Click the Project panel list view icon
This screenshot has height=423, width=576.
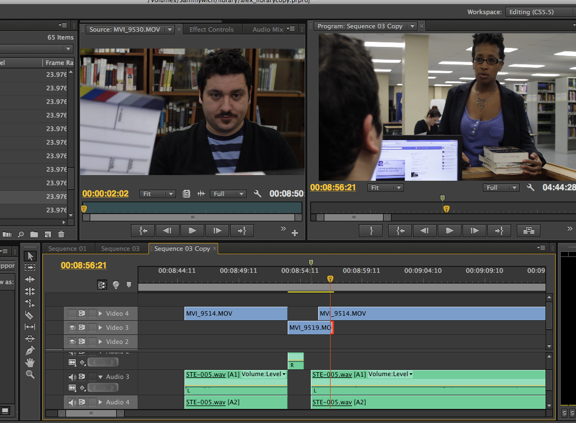pyautogui.click(x=7, y=234)
